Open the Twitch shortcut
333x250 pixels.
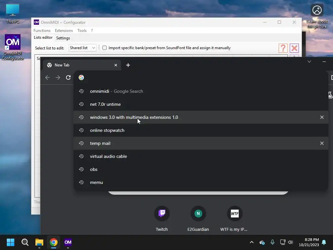[x=162, y=218]
